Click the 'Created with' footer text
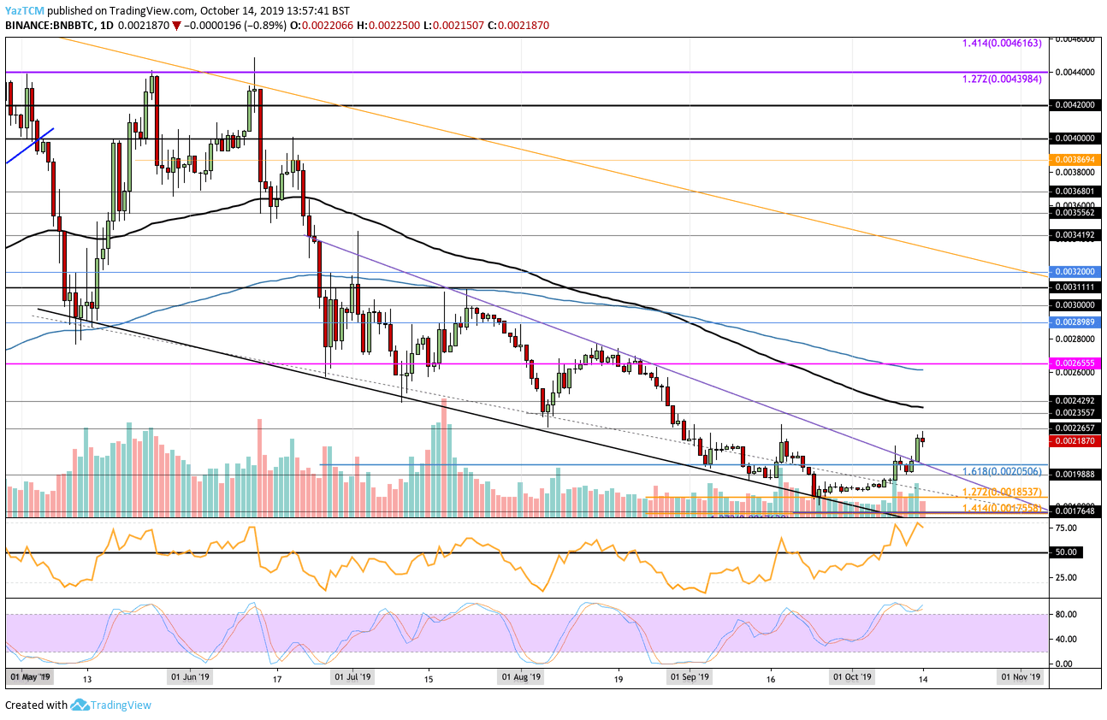This screenshot has width=1107, height=720. pyautogui.click(x=36, y=705)
